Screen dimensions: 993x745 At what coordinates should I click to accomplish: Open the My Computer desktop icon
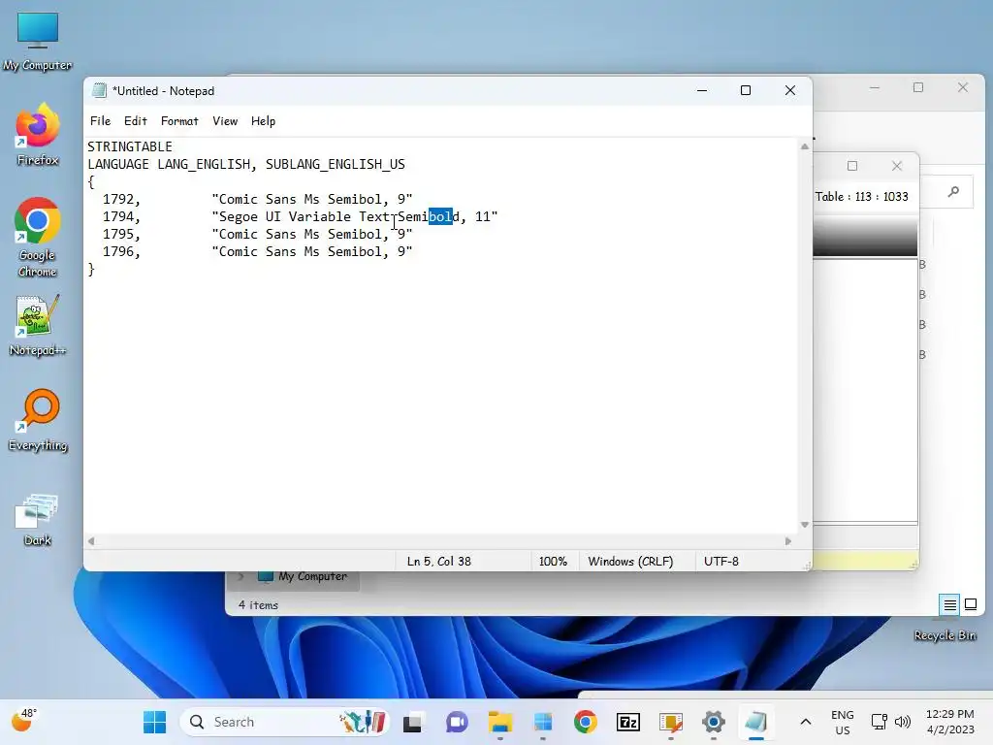coord(38,41)
